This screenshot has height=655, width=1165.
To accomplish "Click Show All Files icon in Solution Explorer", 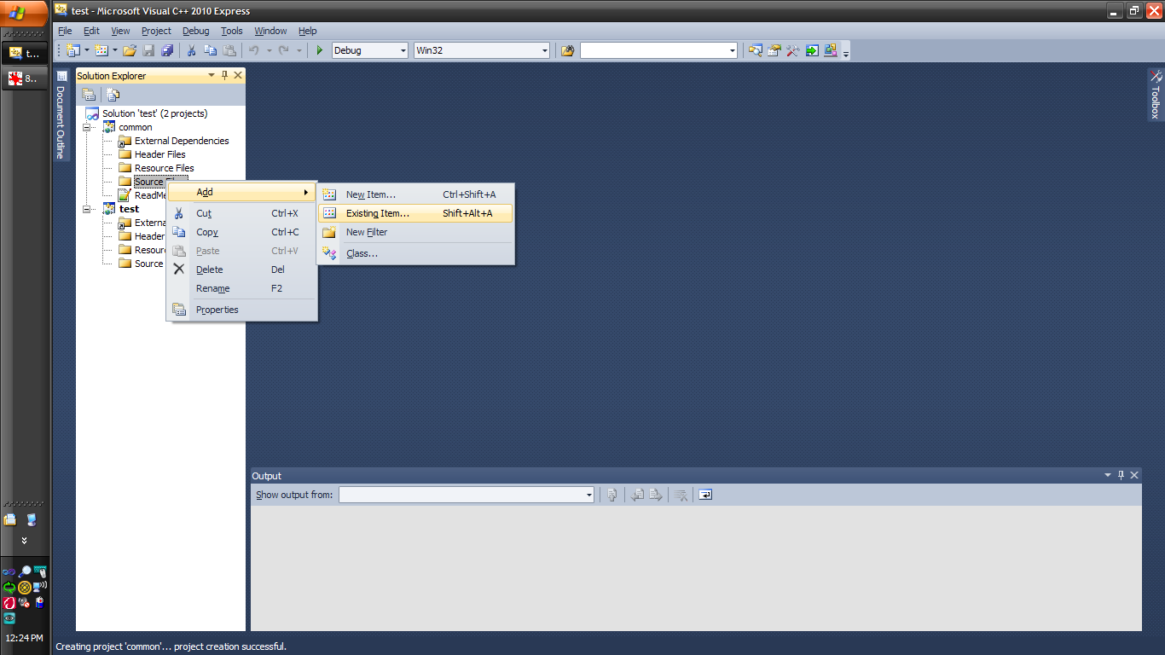I will click(x=113, y=94).
